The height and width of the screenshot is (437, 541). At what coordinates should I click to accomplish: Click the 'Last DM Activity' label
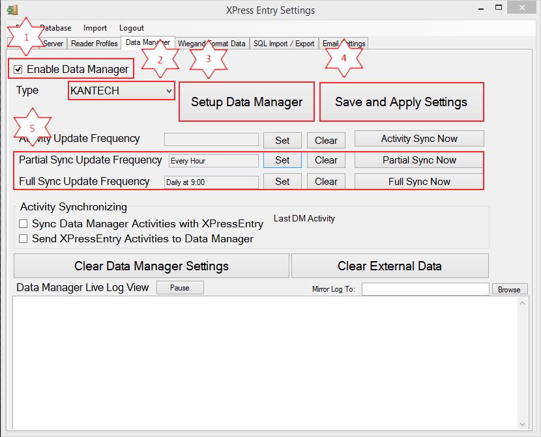pyautogui.click(x=304, y=219)
